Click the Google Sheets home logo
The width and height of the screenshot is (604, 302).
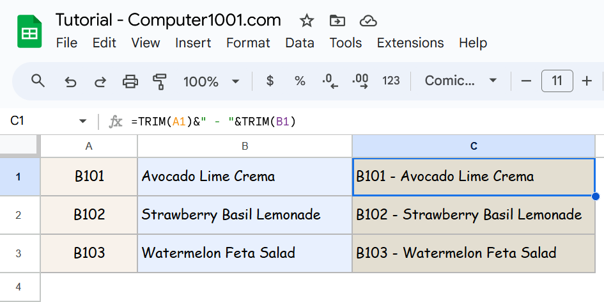(29, 32)
